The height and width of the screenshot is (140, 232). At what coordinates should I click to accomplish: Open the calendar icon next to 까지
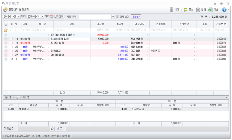click(x=51, y=17)
